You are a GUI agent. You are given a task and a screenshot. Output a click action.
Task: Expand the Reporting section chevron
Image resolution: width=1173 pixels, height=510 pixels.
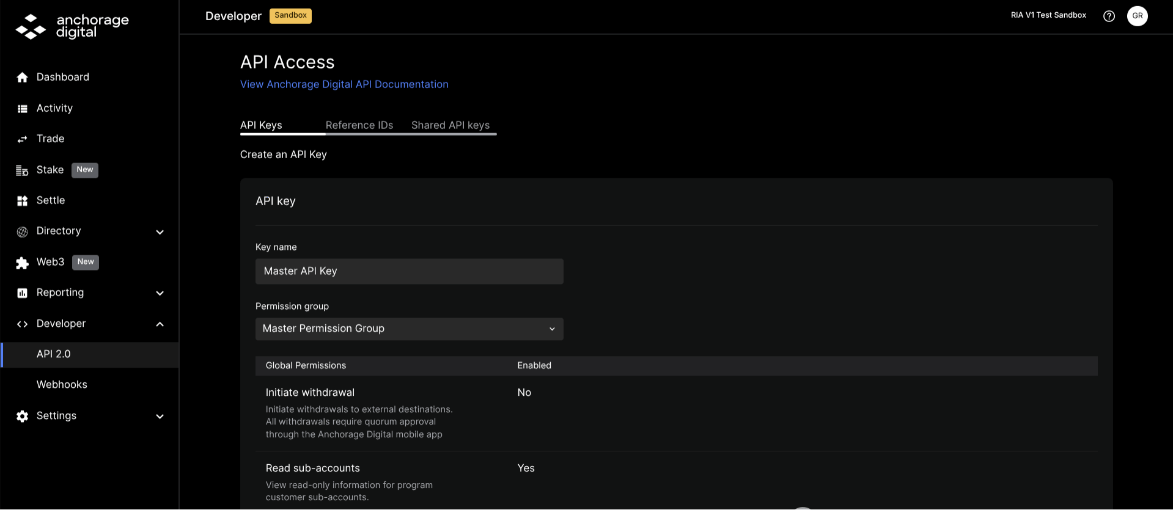click(160, 293)
